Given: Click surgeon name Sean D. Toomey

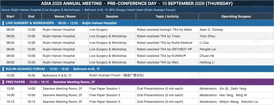Looking at the screenshot, I should coord(211,30).
